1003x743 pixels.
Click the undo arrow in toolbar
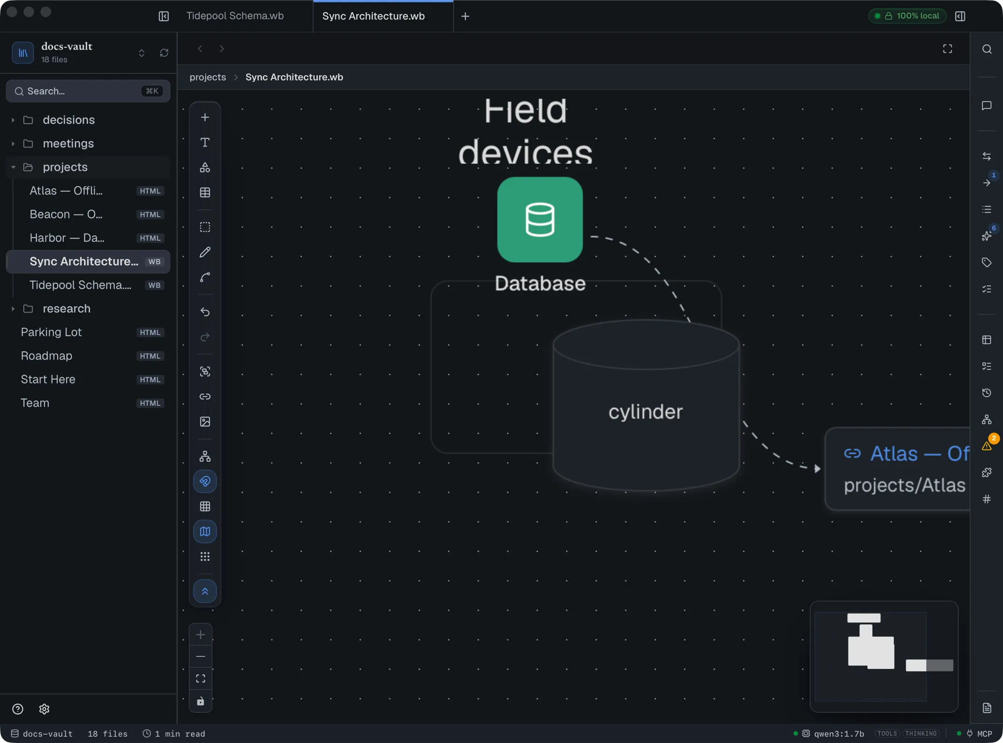click(x=205, y=312)
